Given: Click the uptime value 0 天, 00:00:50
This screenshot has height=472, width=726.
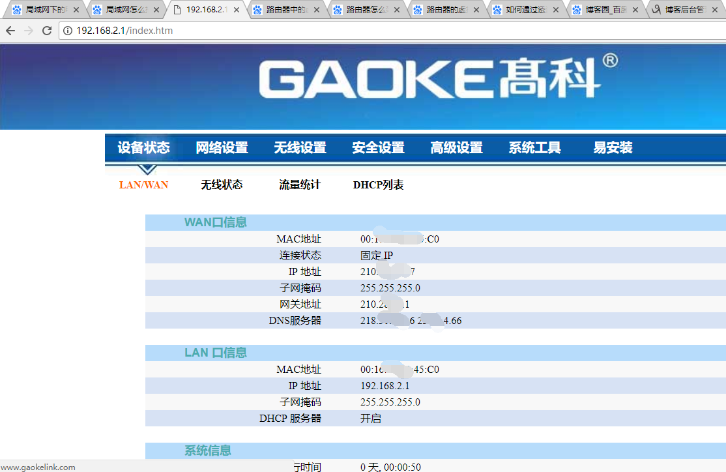Looking at the screenshot, I should tap(391, 467).
